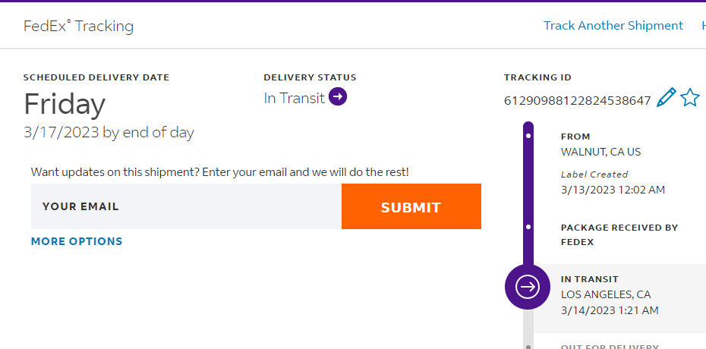Click the Friday scheduled delivery heading
Viewport: 706px width, 349px height.
pyautogui.click(x=65, y=104)
